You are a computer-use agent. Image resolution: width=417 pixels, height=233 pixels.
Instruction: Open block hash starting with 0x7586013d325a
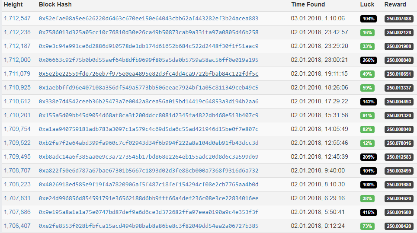[148, 32]
